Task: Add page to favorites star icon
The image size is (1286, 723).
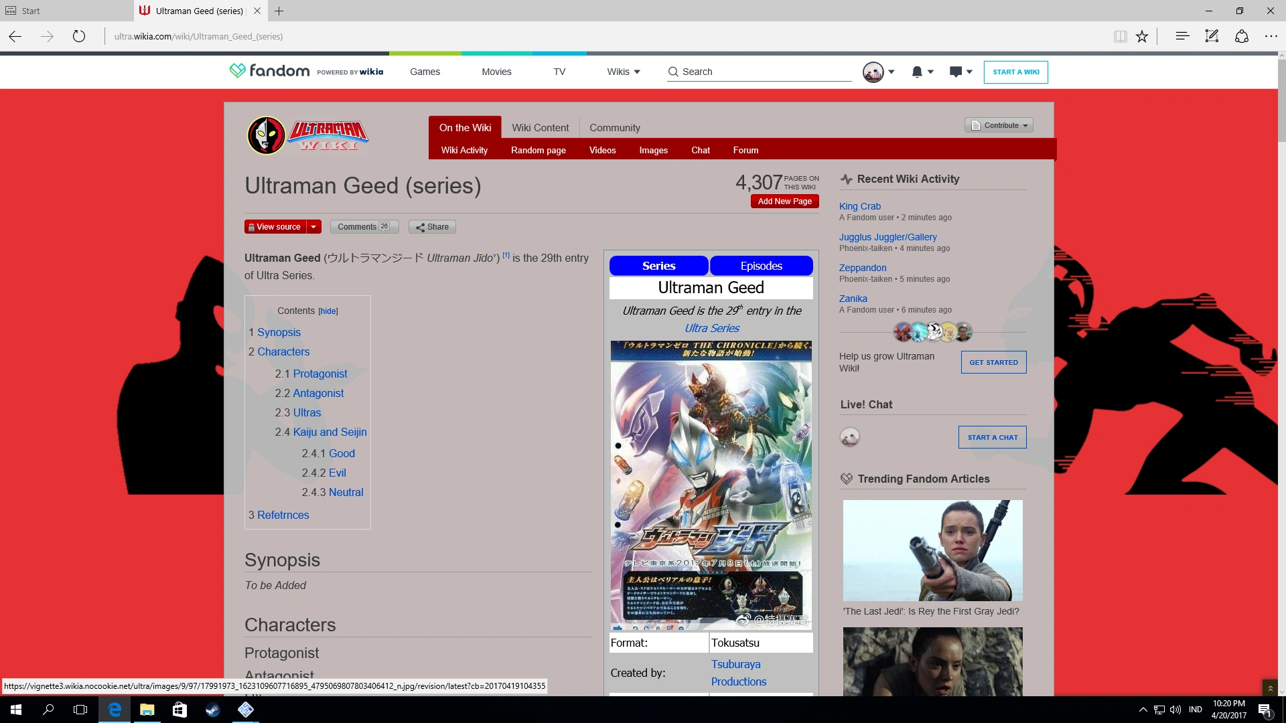Action: 1142,36
